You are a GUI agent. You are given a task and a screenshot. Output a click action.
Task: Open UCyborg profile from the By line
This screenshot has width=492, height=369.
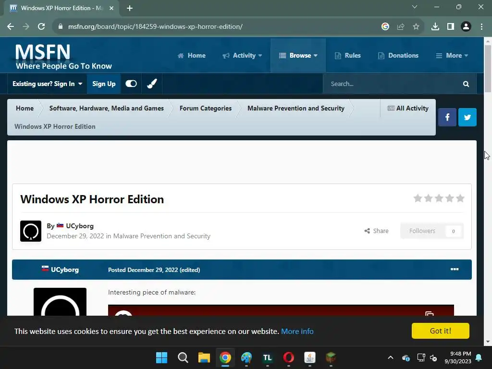80,226
